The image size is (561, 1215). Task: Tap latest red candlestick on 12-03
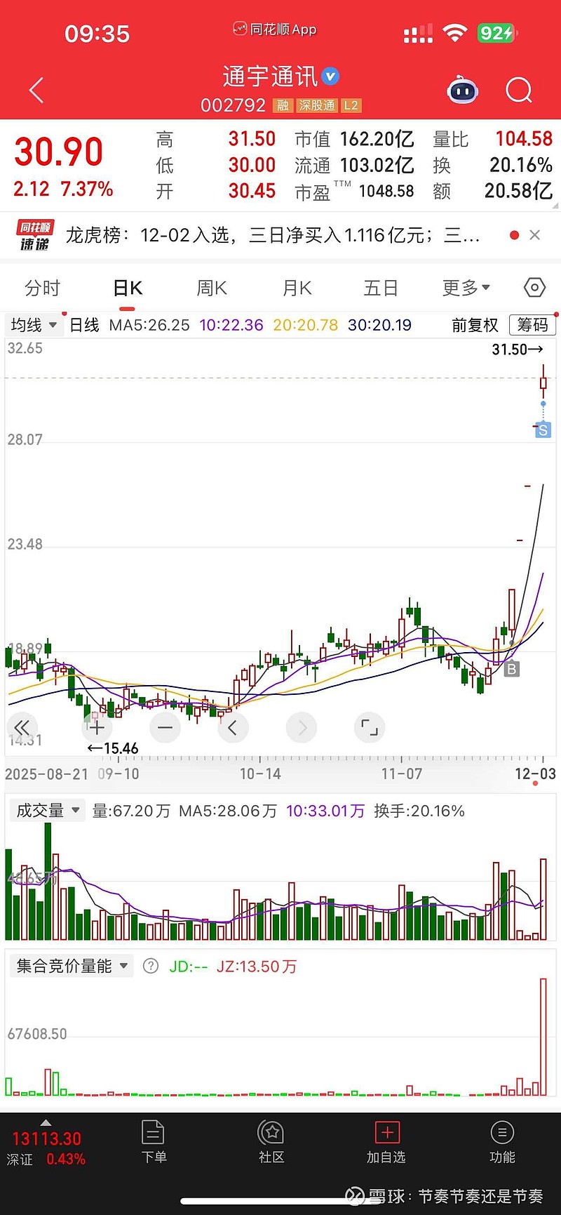(x=543, y=381)
